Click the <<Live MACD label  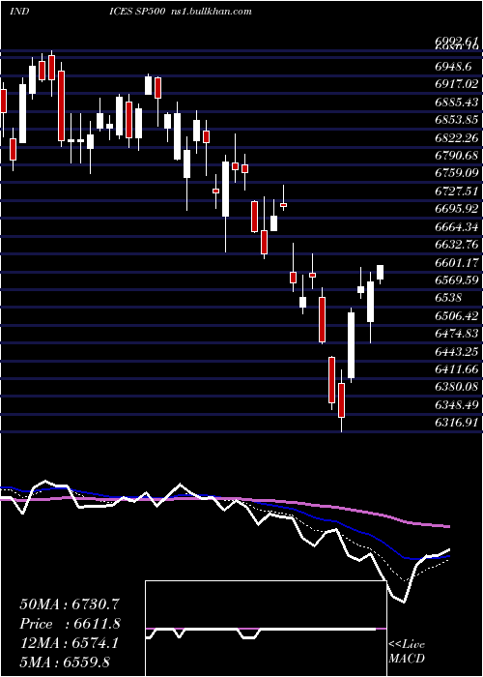coord(407,652)
